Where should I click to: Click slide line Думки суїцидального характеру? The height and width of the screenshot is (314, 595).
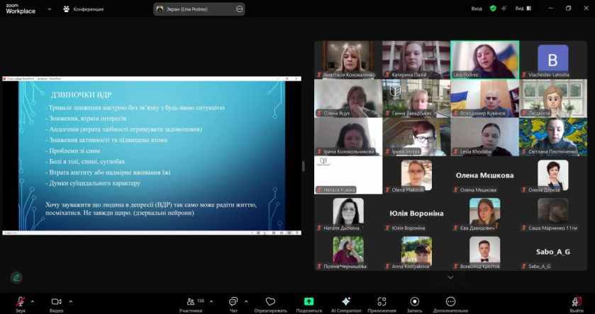tap(93, 183)
